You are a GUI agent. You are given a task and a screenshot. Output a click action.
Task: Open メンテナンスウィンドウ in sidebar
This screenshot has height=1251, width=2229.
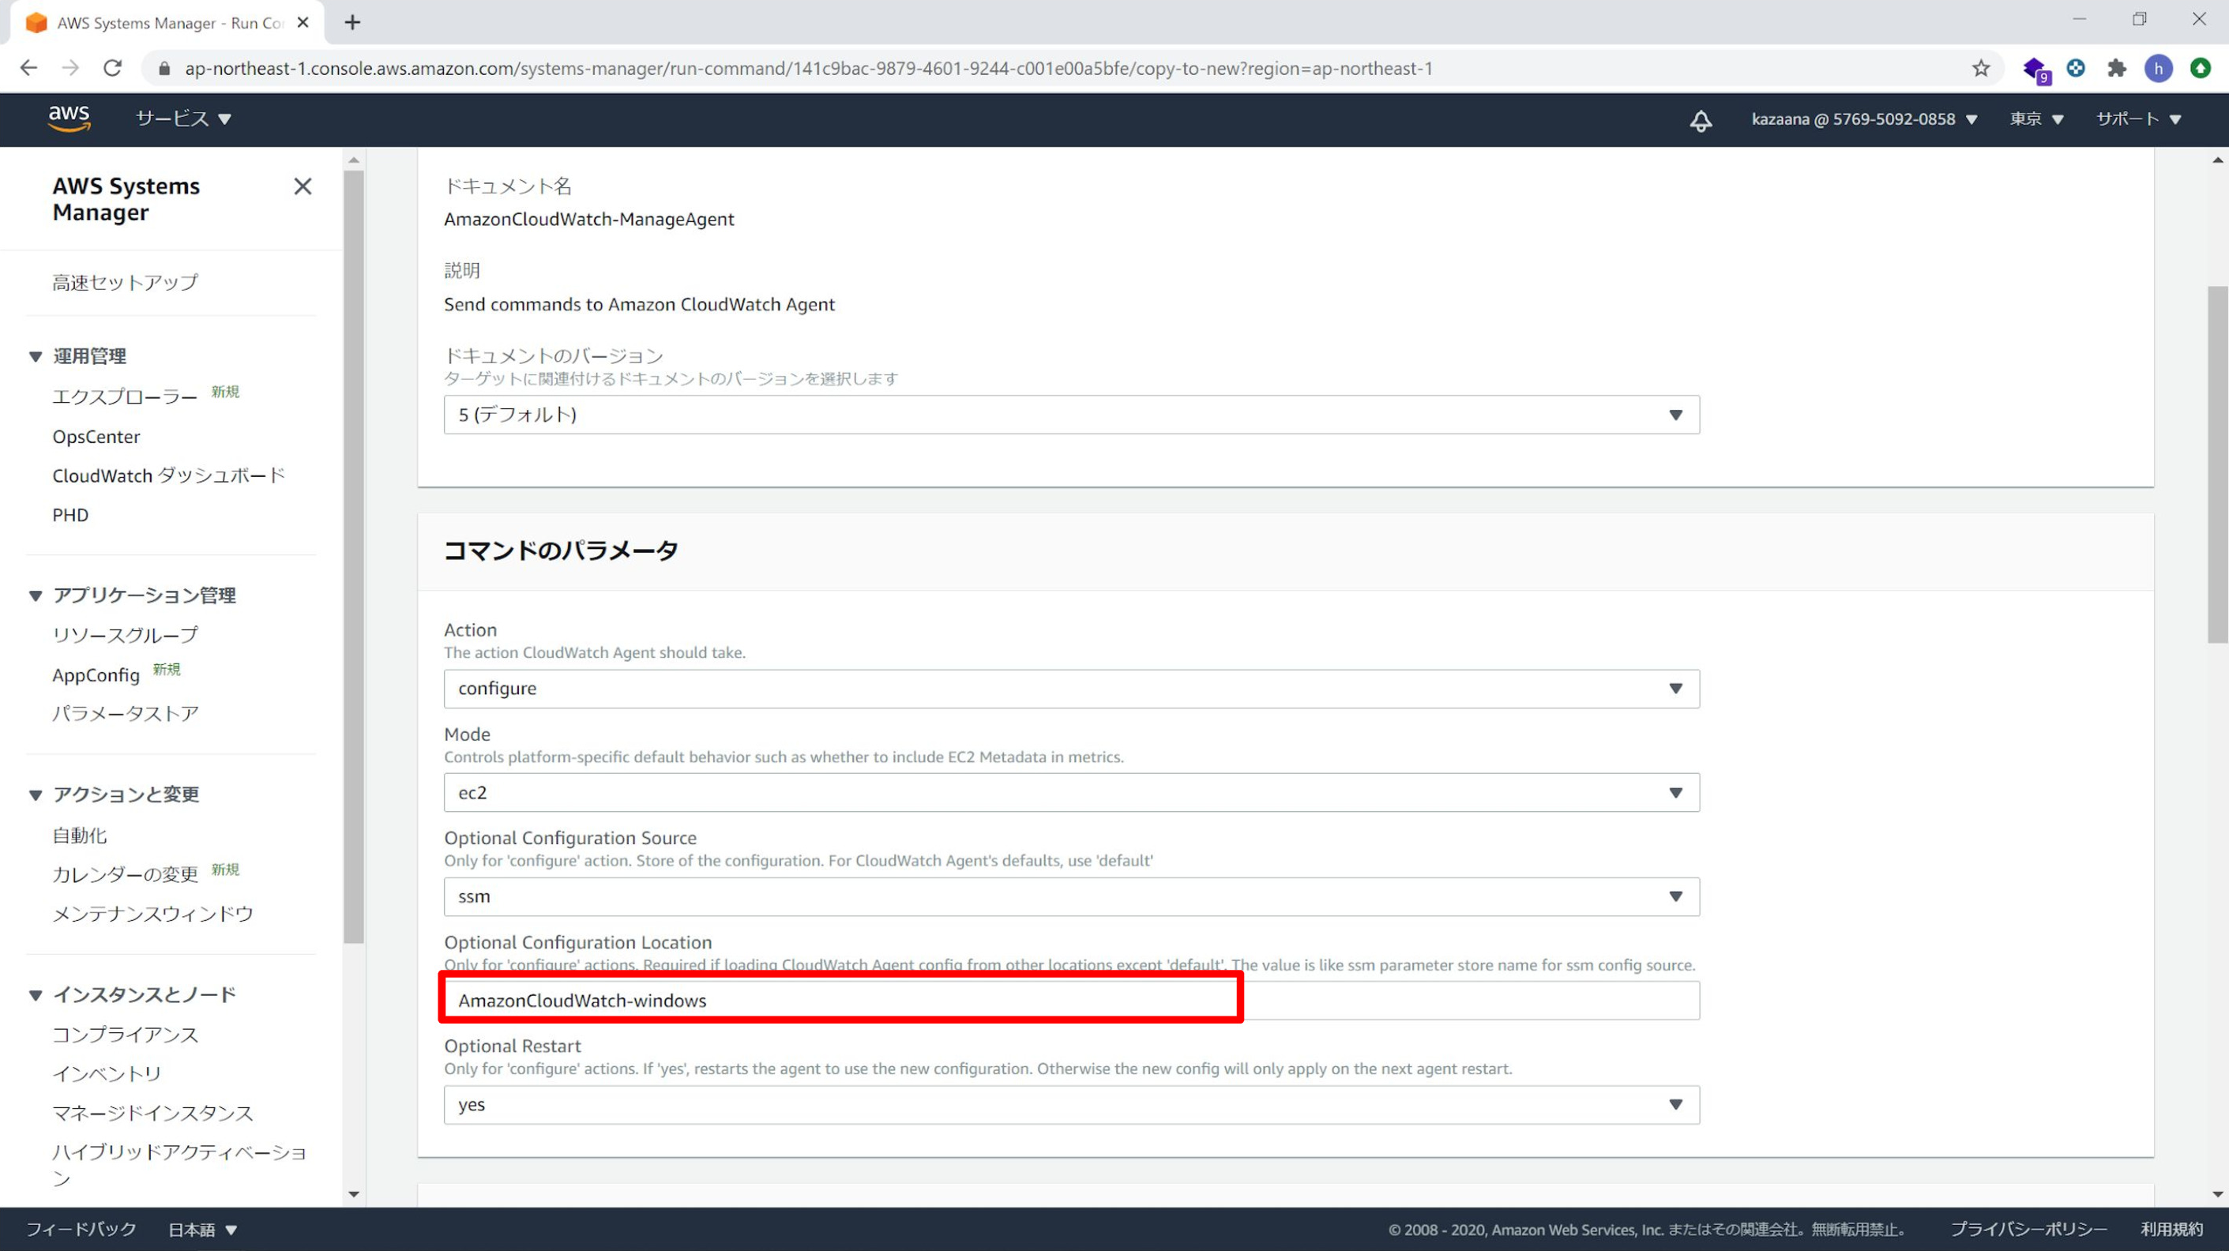pyautogui.click(x=153, y=915)
